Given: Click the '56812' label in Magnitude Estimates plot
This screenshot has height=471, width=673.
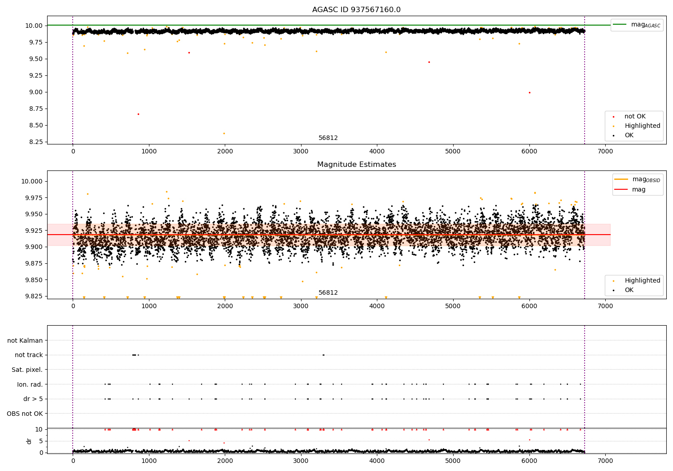Looking at the screenshot, I should click(328, 293).
